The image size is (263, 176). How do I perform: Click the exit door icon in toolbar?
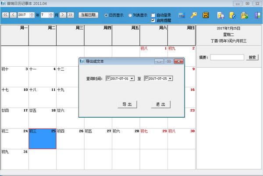click(258, 15)
